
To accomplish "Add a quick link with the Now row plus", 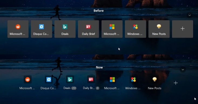I will click(x=176, y=83).
